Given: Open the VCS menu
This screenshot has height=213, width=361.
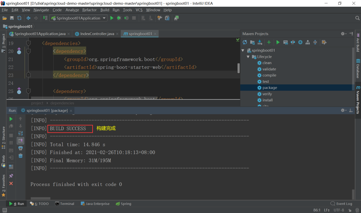Looking at the screenshot, I should (139, 10).
